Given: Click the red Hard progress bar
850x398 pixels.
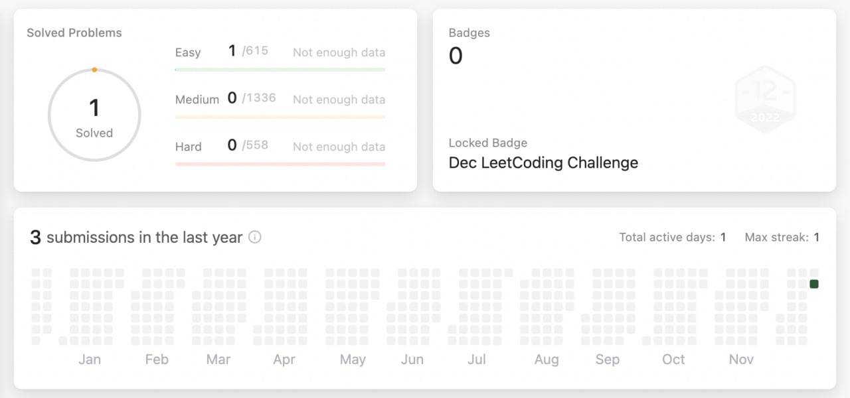Looking at the screenshot, I should [x=280, y=164].
